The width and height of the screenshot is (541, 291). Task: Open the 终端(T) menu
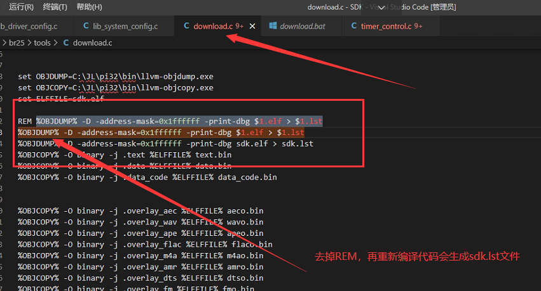point(55,7)
